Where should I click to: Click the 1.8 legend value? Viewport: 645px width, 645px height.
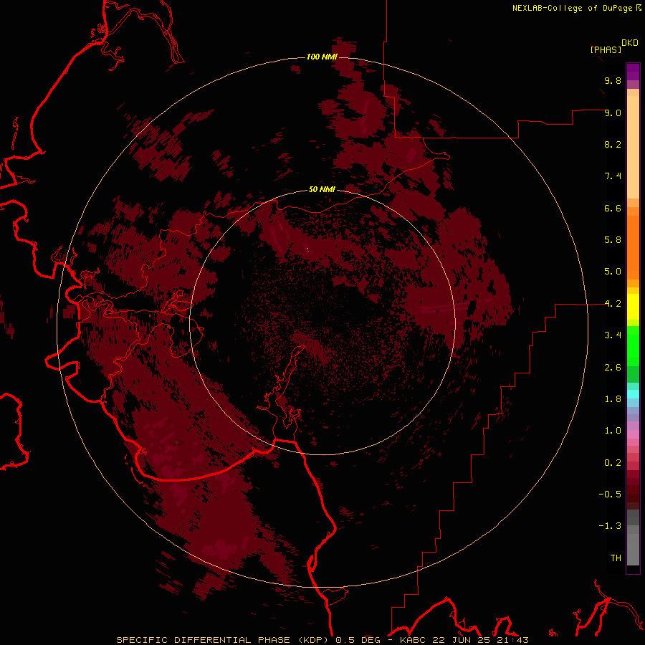click(x=613, y=399)
